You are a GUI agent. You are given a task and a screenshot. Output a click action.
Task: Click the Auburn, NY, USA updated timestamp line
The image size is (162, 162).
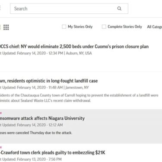pos(46,53)
